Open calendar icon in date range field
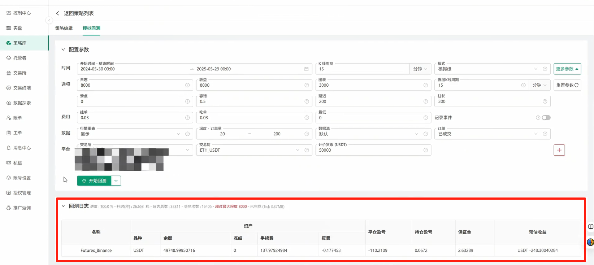594x265 pixels. 307,69
